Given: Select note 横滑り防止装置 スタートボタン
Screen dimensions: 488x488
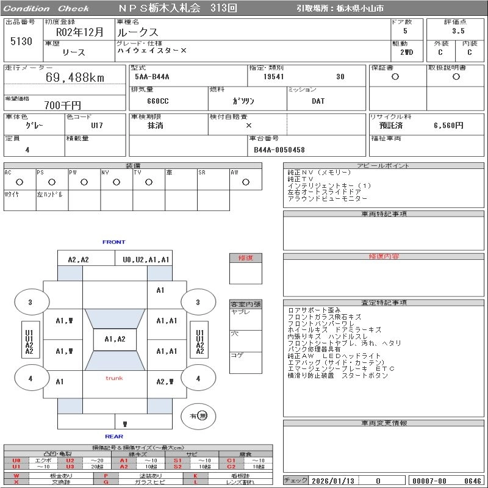Looking at the screenshot, I should [x=338, y=375].
